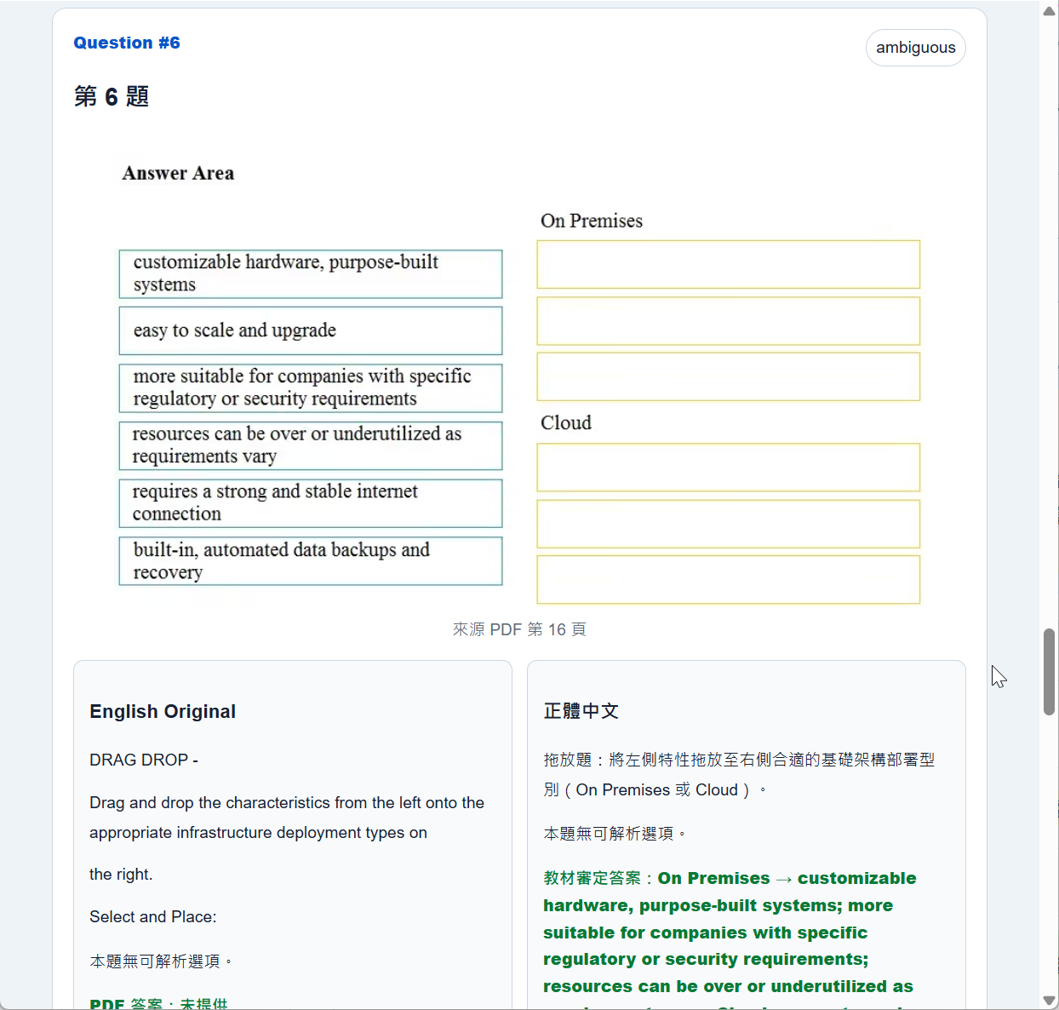Select the easy to scale and upgrade box

[x=311, y=330]
